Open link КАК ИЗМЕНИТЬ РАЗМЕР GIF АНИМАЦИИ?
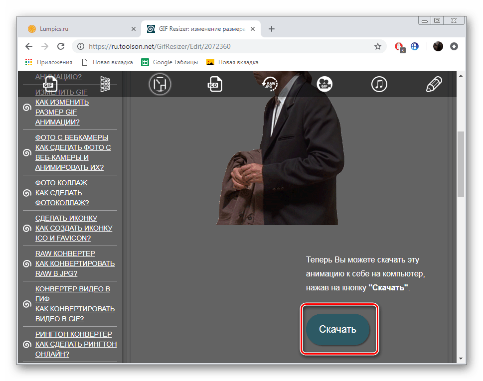This screenshot has height=381, width=483. pyautogui.click(x=62, y=112)
